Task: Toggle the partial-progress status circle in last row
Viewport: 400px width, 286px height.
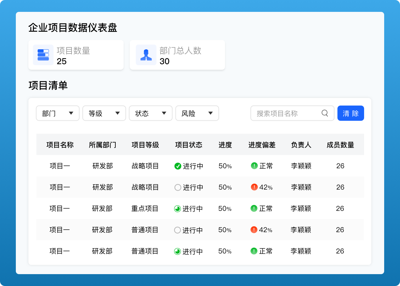Action: 177,251
